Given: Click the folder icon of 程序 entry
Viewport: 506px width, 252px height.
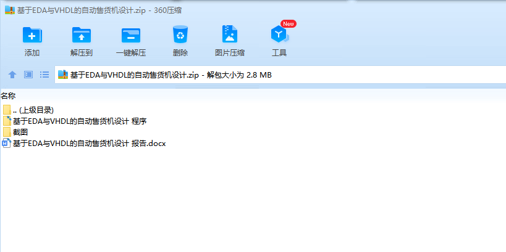Looking at the screenshot, I should pos(7,121).
